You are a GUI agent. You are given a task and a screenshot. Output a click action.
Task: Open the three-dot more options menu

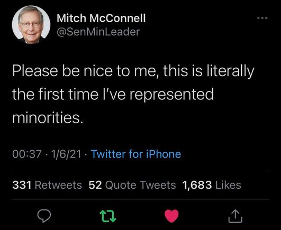pos(262,18)
